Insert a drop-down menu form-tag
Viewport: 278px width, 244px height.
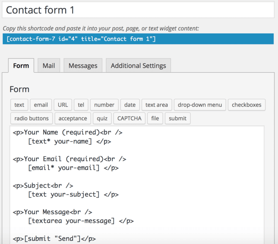[x=200, y=105]
